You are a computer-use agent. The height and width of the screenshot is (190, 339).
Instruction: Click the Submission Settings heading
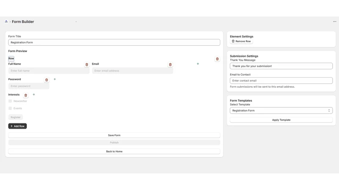244,56
